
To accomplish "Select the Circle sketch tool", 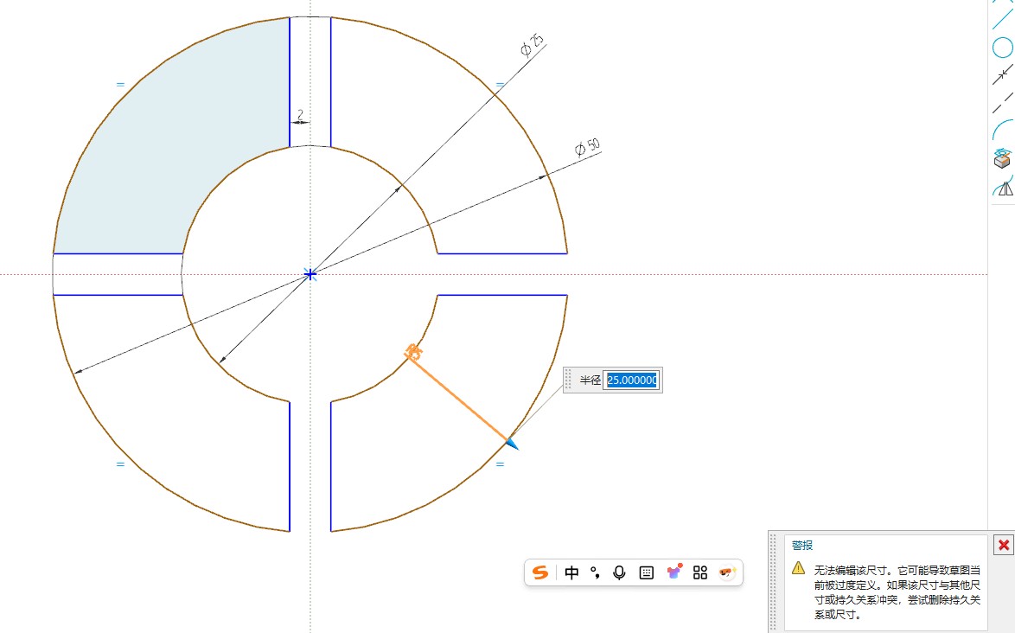I will click(x=1003, y=48).
